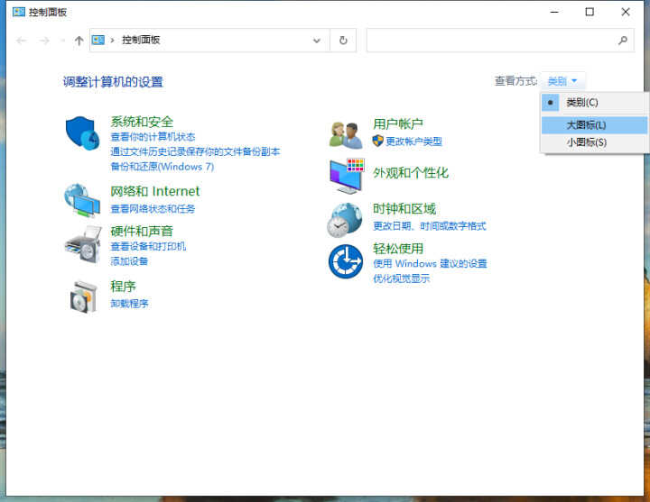Click the Programs disc icon
Viewport: 650px width, 502px height.
(x=82, y=296)
